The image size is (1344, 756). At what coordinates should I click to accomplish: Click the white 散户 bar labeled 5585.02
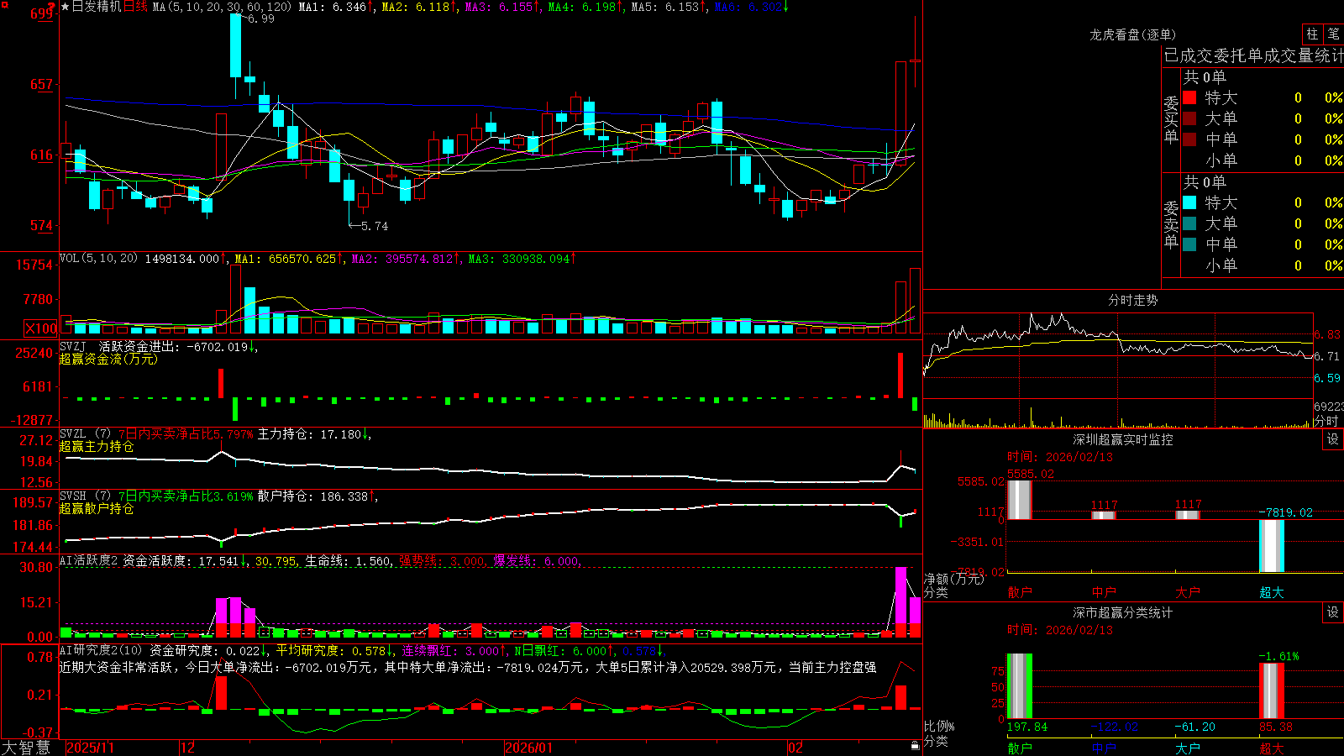coord(1019,500)
